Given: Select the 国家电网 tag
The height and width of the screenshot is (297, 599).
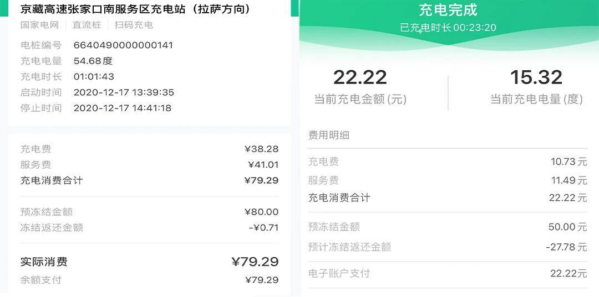Looking at the screenshot, I should click(39, 25).
